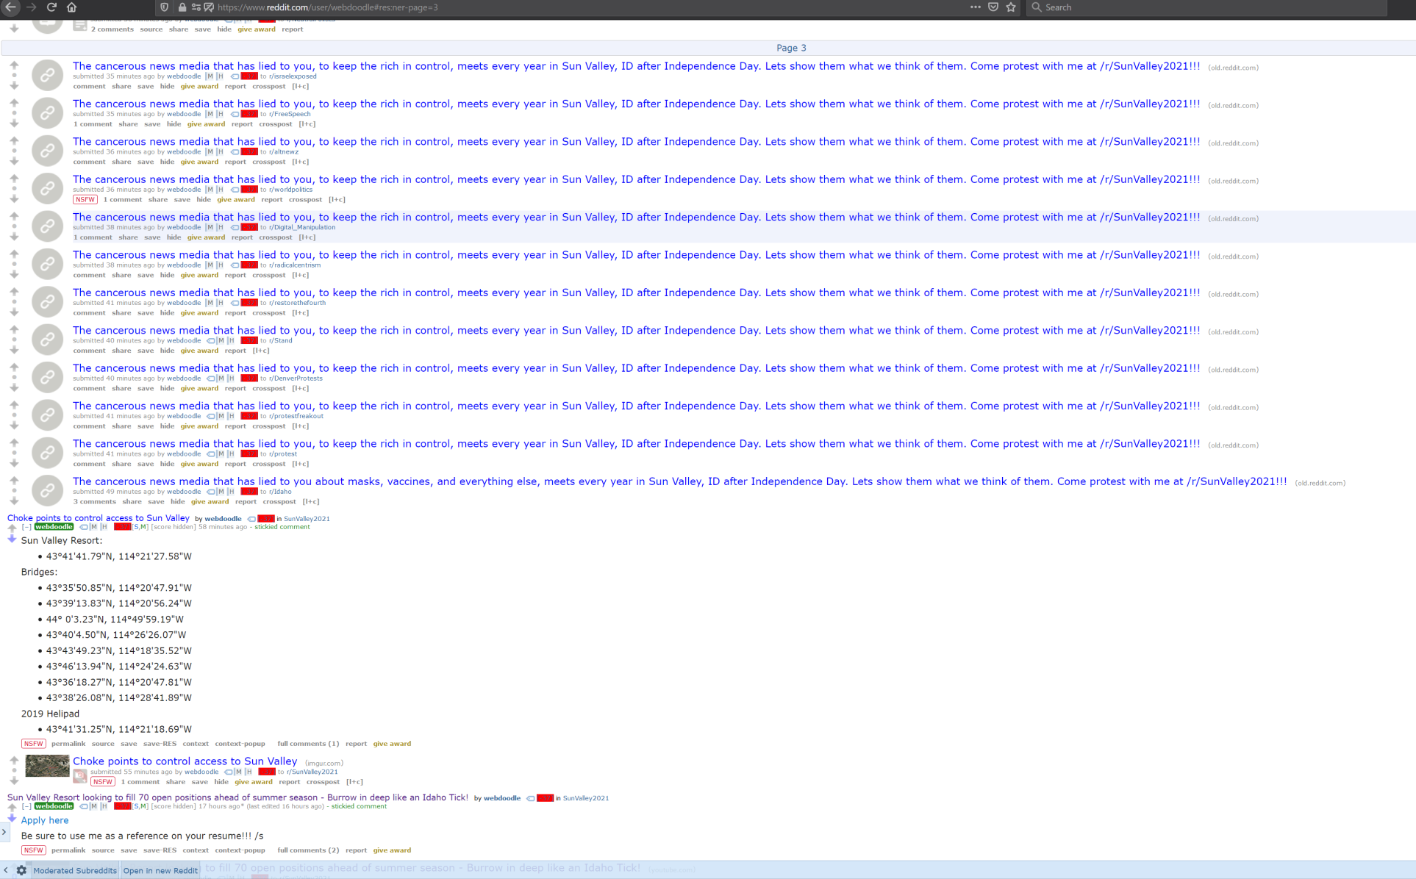The width and height of the screenshot is (1416, 879).
Task: Collapse the Sun Valley Resort coordinates comment with [–]
Action: pyautogui.click(x=26, y=527)
